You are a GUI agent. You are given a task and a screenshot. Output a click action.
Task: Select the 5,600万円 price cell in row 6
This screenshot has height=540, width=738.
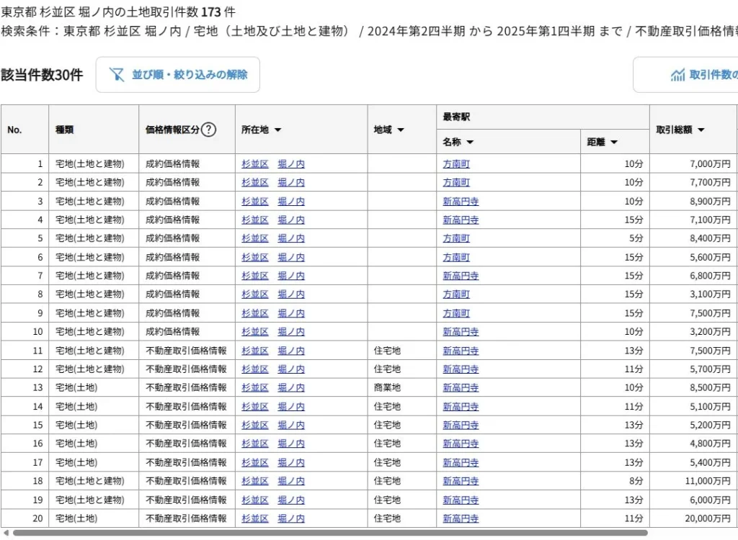click(x=693, y=257)
